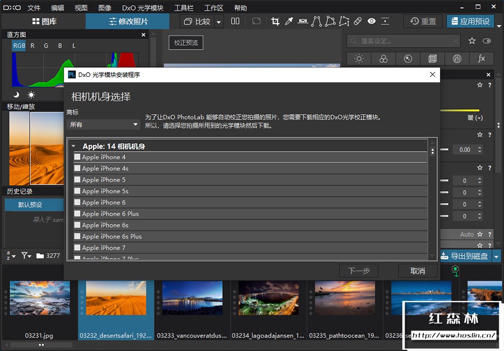This screenshot has height=351, width=504.
Task: Enable the Apple iPhone 4s optics module
Action: pos(77,169)
